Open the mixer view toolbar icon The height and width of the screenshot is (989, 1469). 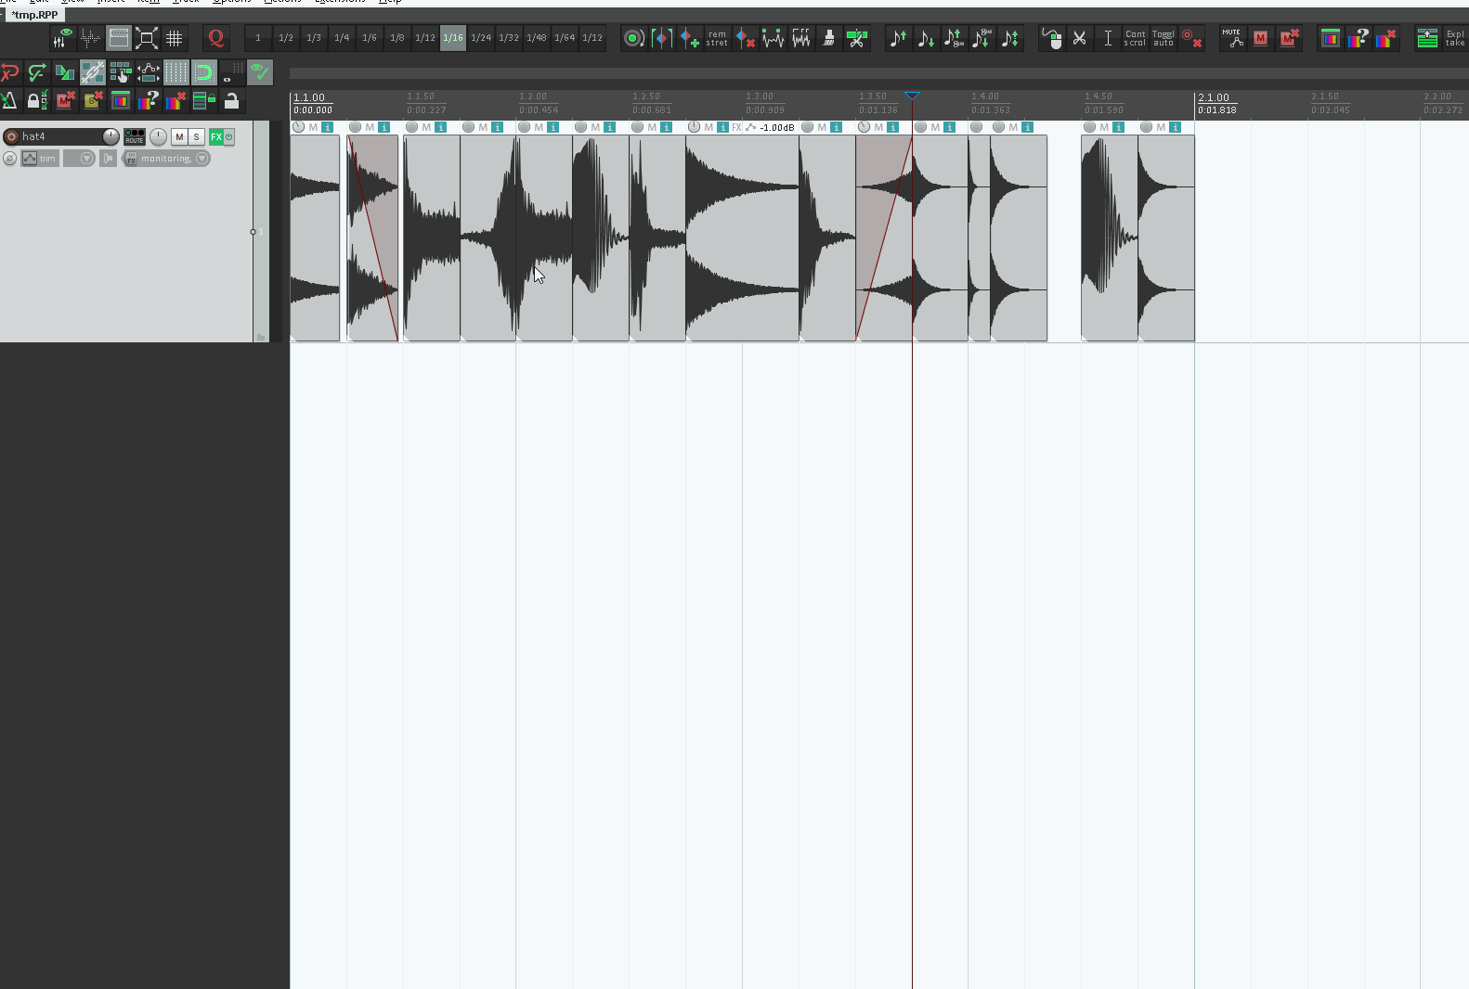63,38
